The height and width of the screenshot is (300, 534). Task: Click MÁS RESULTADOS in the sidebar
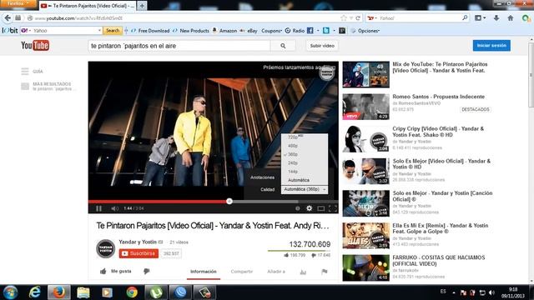52,84
